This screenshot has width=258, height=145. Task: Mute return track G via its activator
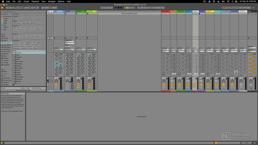(x=208, y=85)
